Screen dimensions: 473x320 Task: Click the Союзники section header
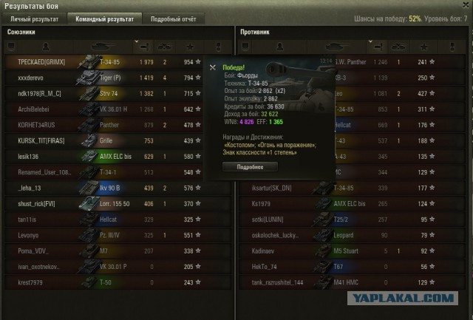pyautogui.click(x=21, y=32)
